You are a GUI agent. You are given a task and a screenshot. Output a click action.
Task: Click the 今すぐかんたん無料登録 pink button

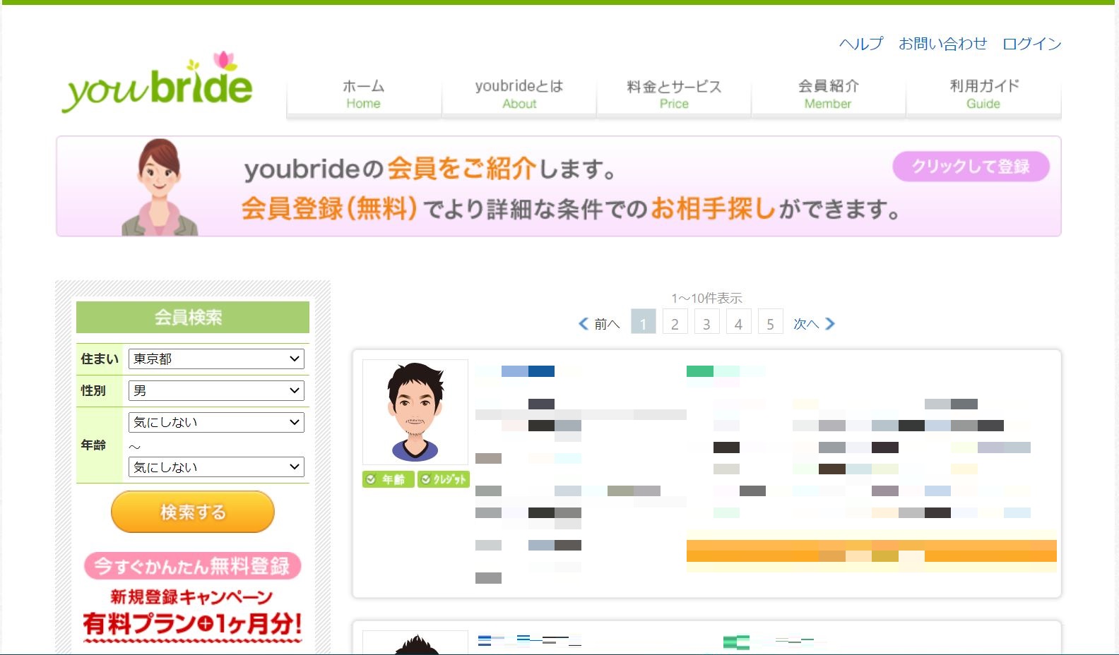click(x=193, y=566)
